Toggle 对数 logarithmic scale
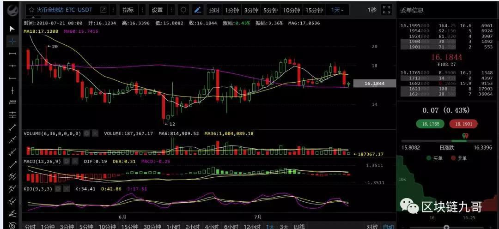Image resolution: width=499 pixels, height=229 pixels. (x=371, y=226)
